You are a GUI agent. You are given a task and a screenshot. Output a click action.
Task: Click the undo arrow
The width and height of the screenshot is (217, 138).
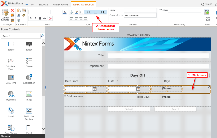point(27,5)
